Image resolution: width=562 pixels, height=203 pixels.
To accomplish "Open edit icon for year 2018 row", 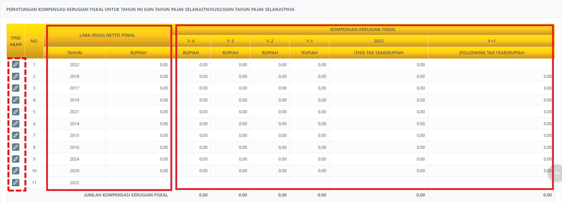I will pos(16,76).
